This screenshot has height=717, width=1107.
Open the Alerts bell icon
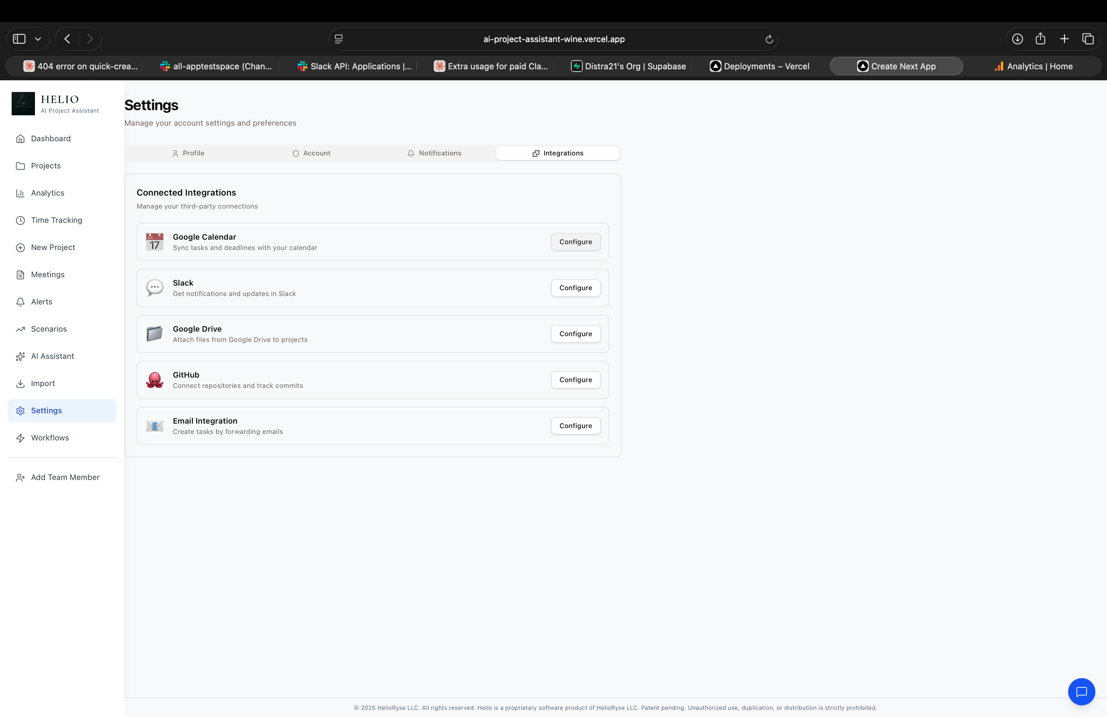click(x=20, y=302)
